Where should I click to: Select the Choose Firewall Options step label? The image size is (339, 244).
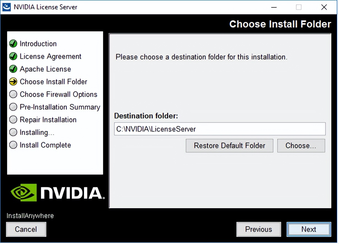click(58, 94)
